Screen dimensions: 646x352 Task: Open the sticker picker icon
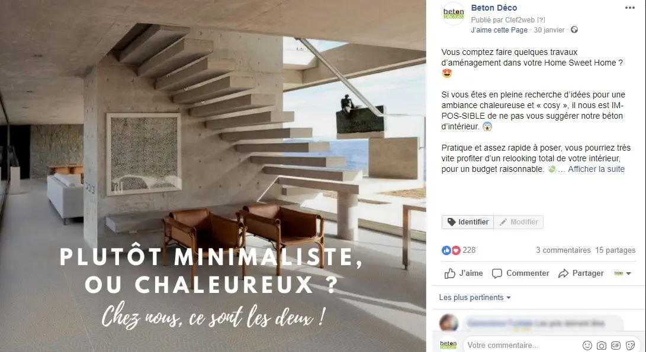point(630,346)
